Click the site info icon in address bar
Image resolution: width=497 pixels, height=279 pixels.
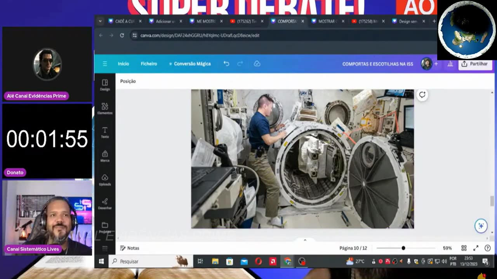point(134,35)
